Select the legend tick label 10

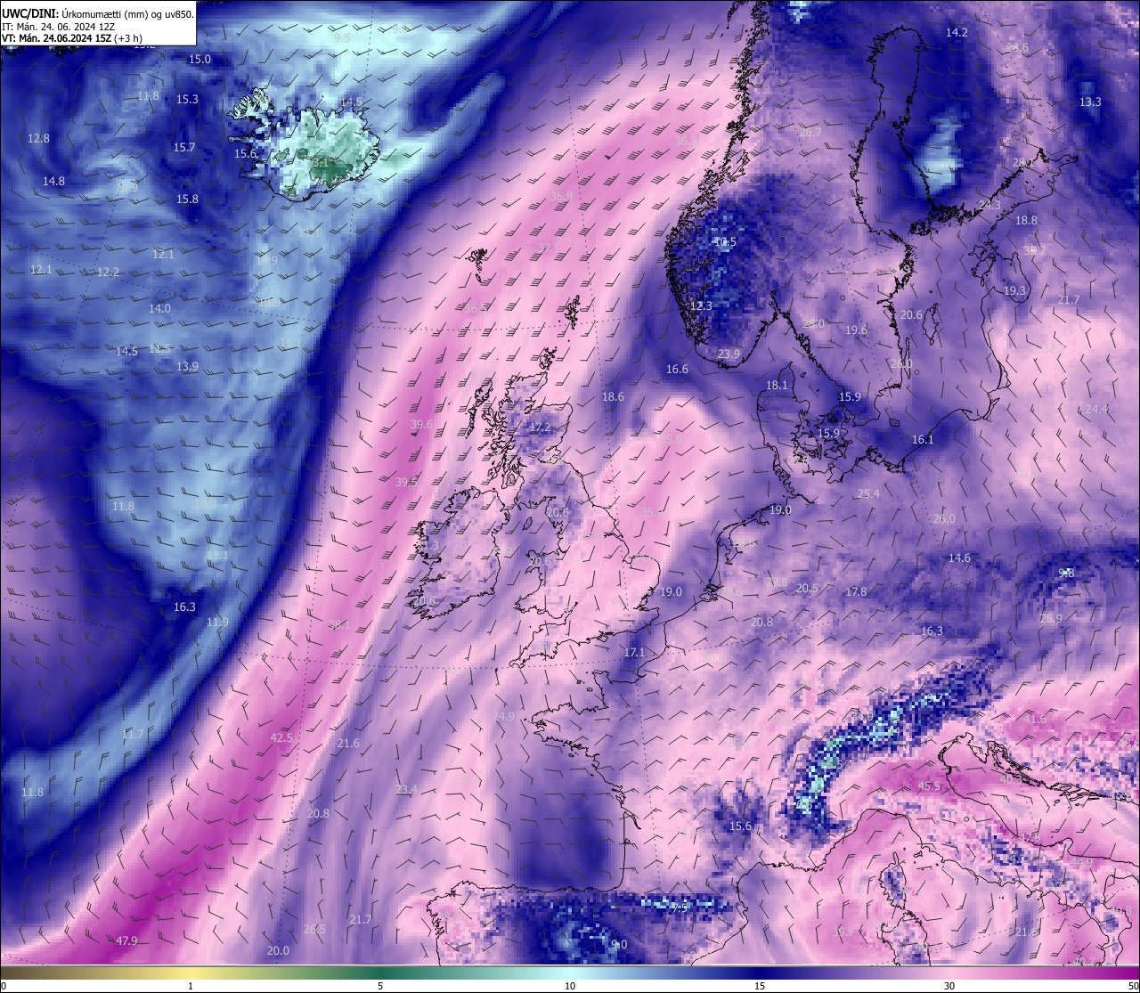569,986
